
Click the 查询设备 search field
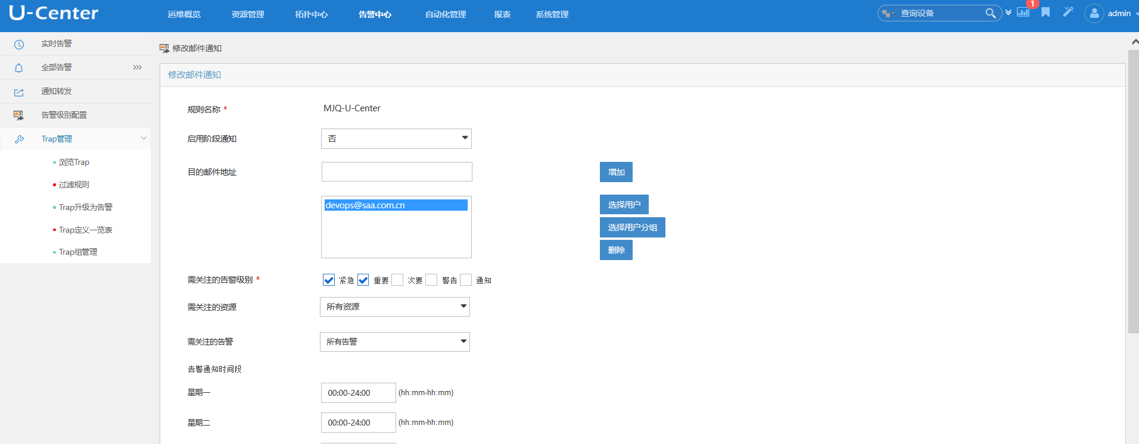(941, 13)
